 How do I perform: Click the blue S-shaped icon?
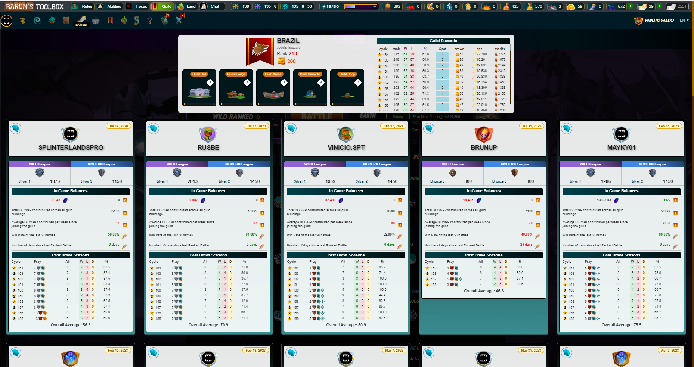pyautogui.click(x=137, y=21)
